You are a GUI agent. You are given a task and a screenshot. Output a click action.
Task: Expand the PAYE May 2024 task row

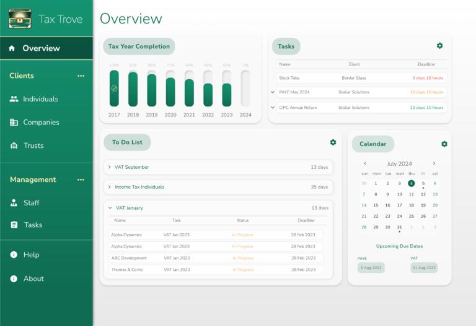[x=273, y=92]
